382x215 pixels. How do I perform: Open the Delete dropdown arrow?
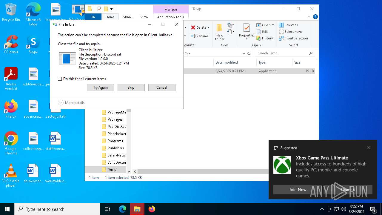(208, 27)
